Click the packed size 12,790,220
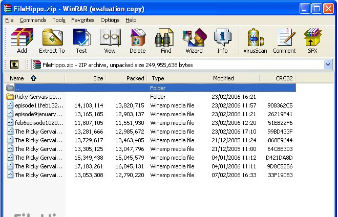 [x=130, y=175]
